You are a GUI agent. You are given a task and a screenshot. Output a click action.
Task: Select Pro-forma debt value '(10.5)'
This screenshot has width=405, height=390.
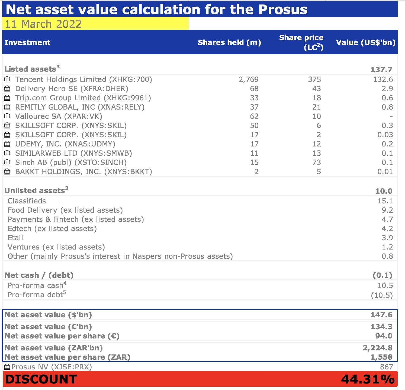382,295
